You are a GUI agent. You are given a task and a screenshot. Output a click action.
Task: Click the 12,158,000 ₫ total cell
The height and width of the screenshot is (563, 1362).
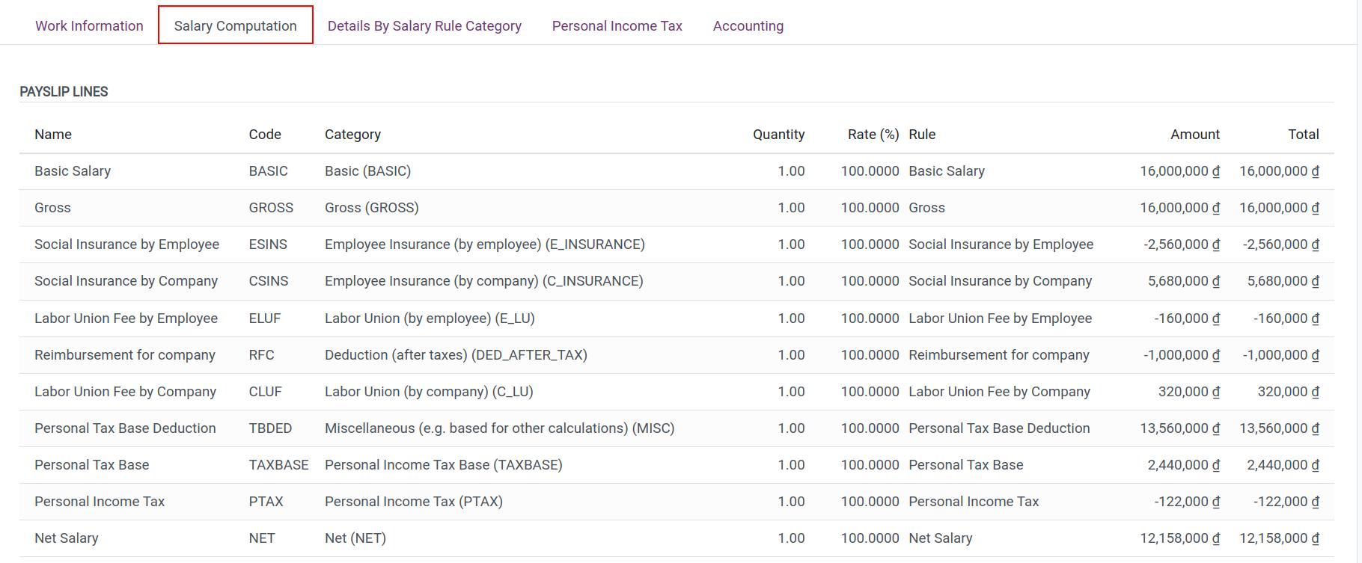click(x=1279, y=538)
